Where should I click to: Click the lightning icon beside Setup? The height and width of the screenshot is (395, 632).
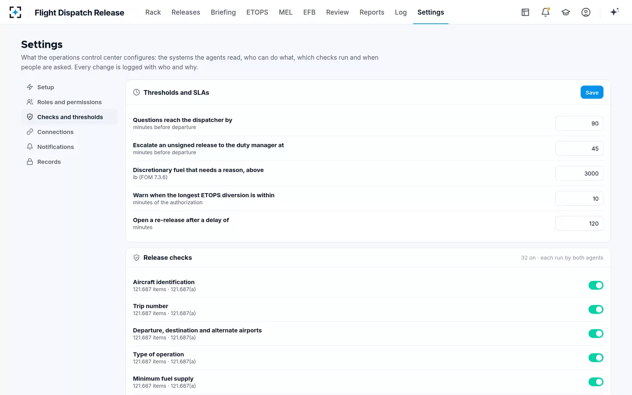(x=30, y=87)
